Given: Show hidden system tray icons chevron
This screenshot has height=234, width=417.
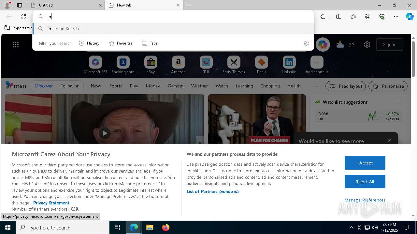Looking at the screenshot, I should click(351, 227).
